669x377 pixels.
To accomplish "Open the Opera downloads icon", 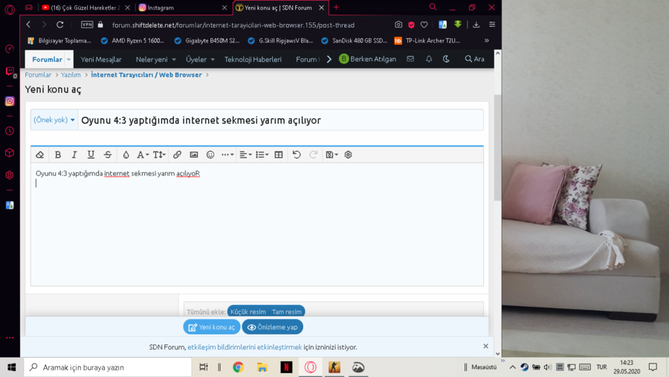I will pos(476,25).
